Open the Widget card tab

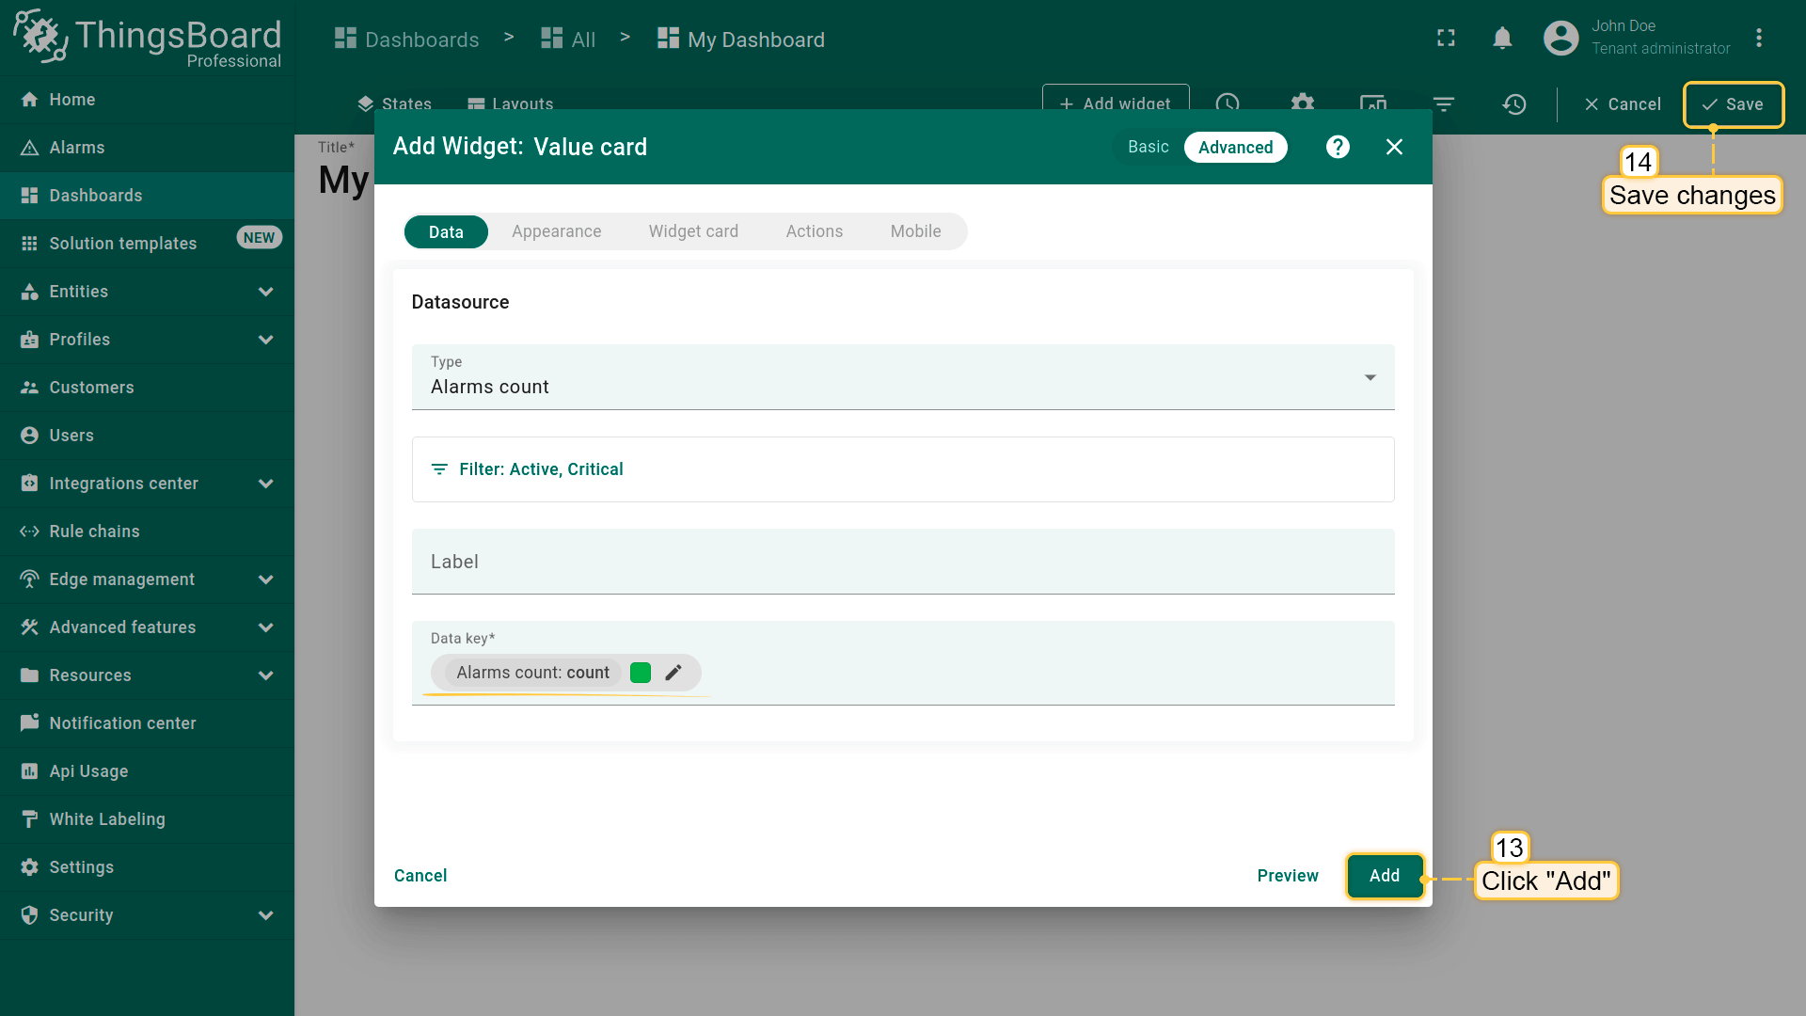coord(693,231)
